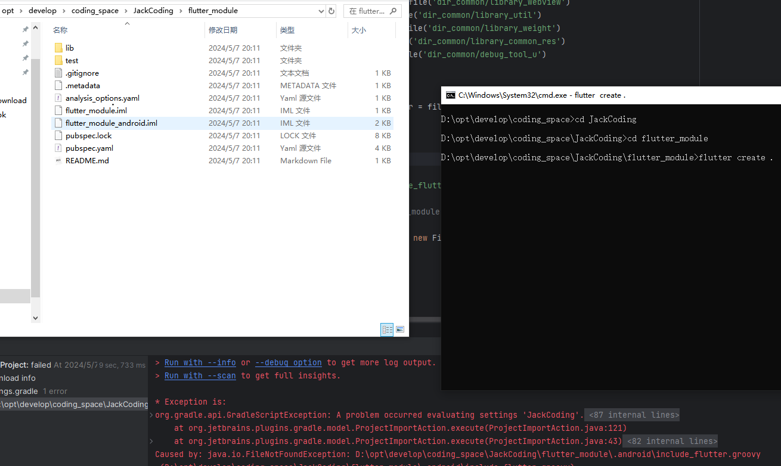Click the Run with --scan link
This screenshot has height=466, width=781.
200,375
